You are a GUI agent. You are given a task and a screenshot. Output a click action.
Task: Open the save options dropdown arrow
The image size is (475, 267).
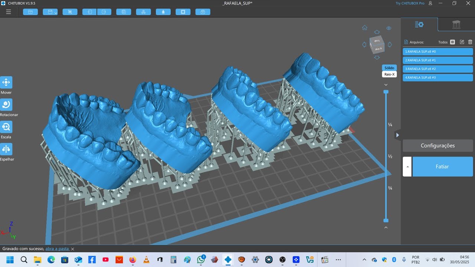[56, 13]
